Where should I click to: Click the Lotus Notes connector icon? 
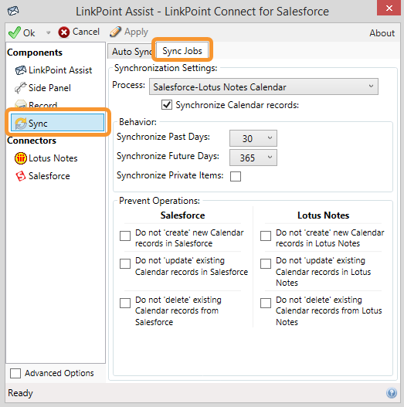21,158
